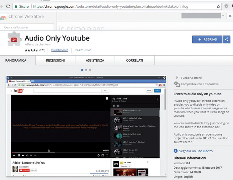Go to previous track in preview player
233x180 pixels.
[x=14, y=155]
